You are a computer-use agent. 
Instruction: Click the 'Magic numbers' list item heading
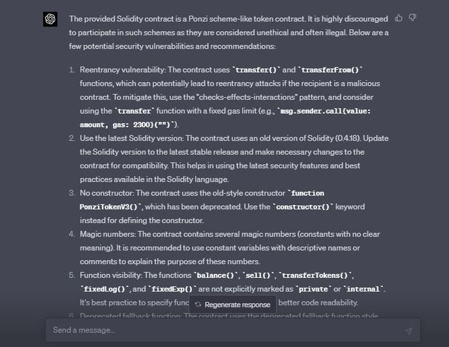pyautogui.click(x=107, y=234)
